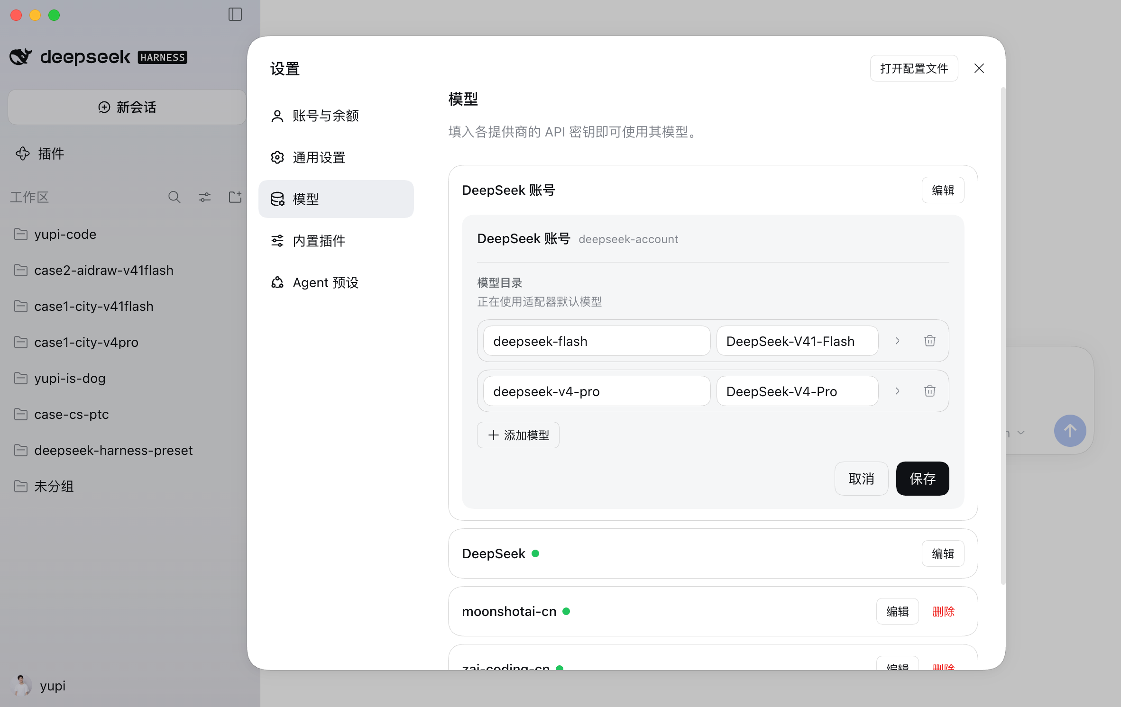The height and width of the screenshot is (707, 1121).
Task: Delete the deepseek-v4-pro model row
Action: [x=930, y=391]
